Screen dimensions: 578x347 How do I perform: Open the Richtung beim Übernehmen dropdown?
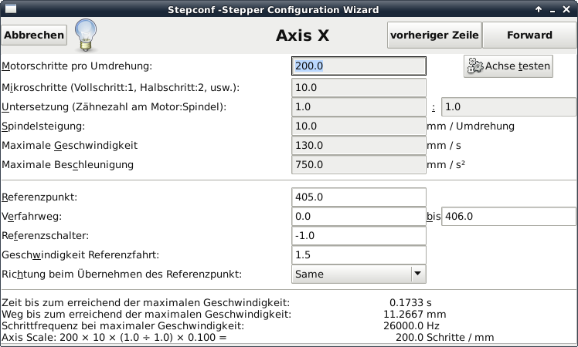[359, 274]
